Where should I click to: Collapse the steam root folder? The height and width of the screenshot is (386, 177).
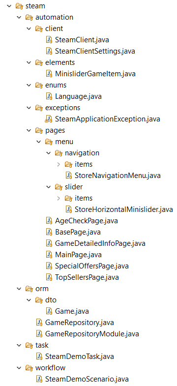(9, 6)
